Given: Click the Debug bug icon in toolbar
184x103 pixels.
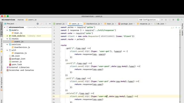Looking at the screenshot, I should [166, 20].
